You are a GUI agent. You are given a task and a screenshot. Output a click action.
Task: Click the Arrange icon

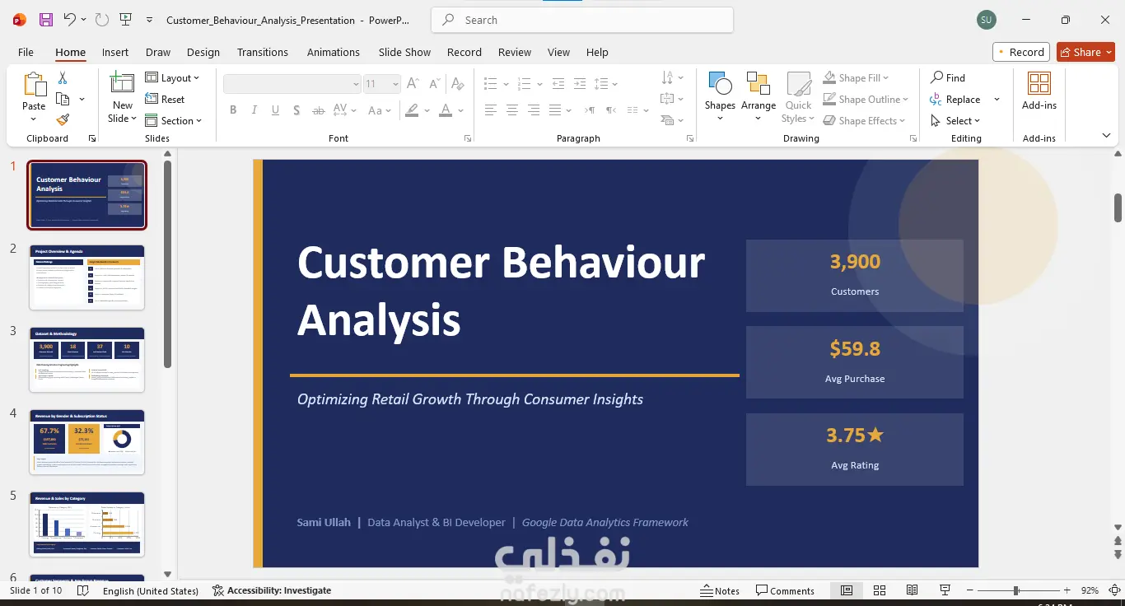[x=759, y=85]
